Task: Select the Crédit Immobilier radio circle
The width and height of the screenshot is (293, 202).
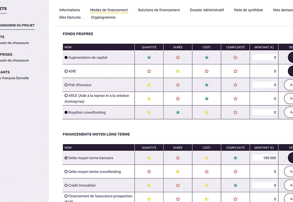Action: point(66,186)
